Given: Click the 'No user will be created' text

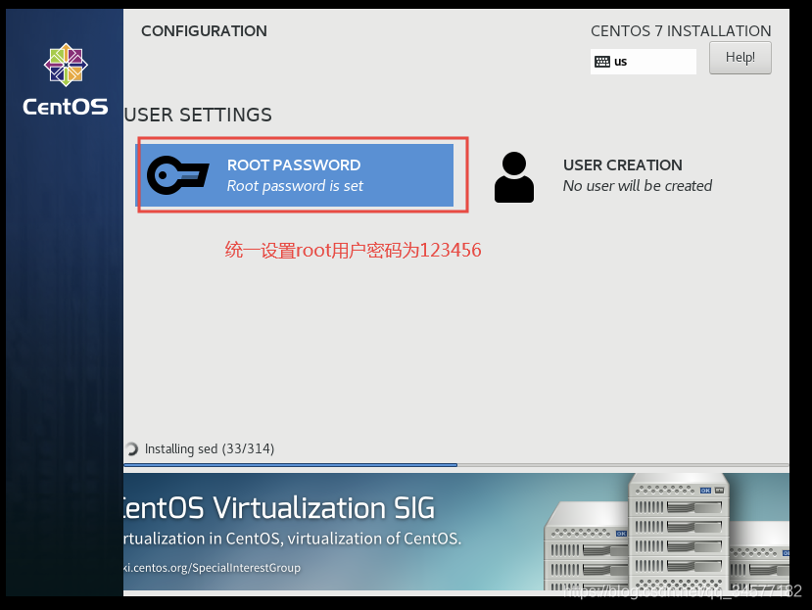Looking at the screenshot, I should (x=638, y=186).
